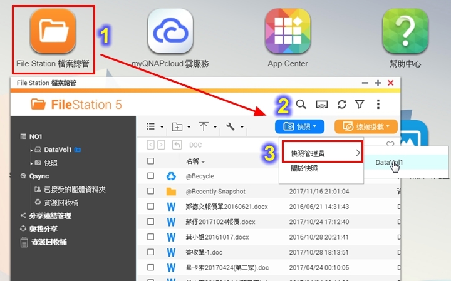Viewport: 451px width, 281px height.
Task: Minimize the File Station window
Action: point(365,83)
